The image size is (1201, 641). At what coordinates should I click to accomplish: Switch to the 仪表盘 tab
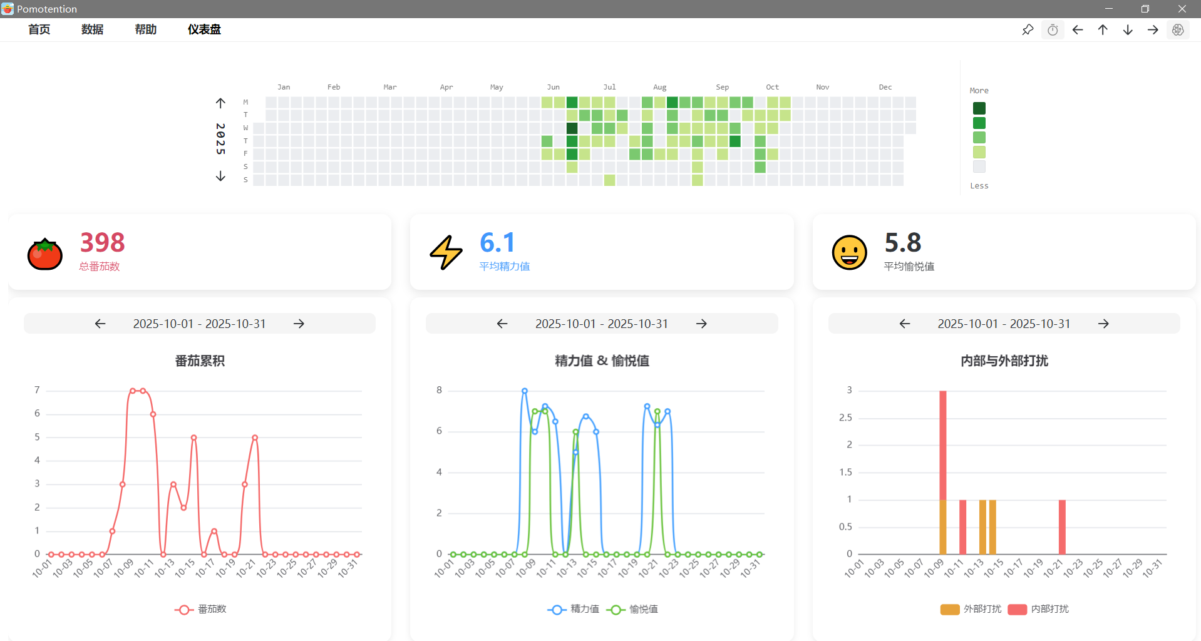click(x=204, y=29)
